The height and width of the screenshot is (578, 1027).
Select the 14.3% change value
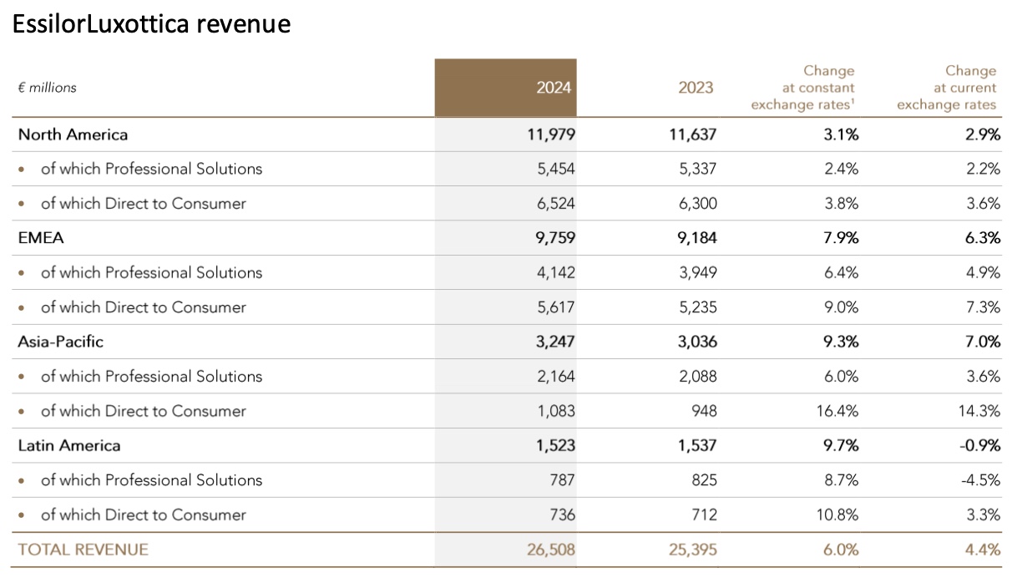pyautogui.click(x=979, y=411)
